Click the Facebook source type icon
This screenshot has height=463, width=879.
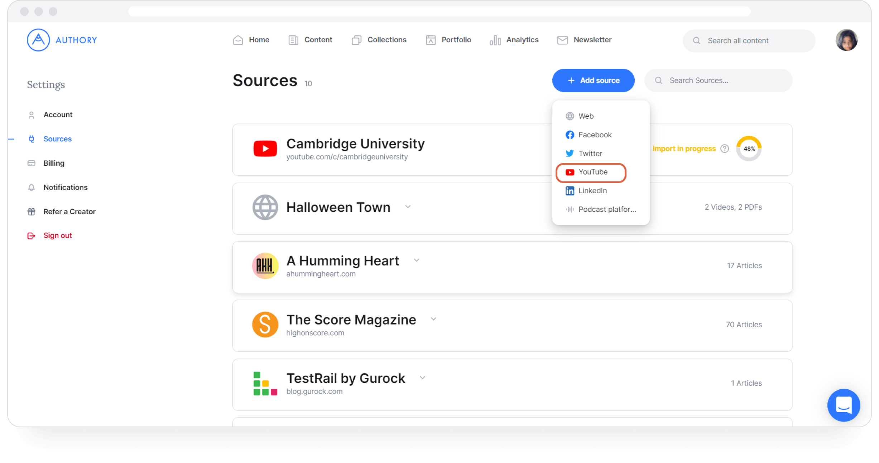(x=569, y=135)
